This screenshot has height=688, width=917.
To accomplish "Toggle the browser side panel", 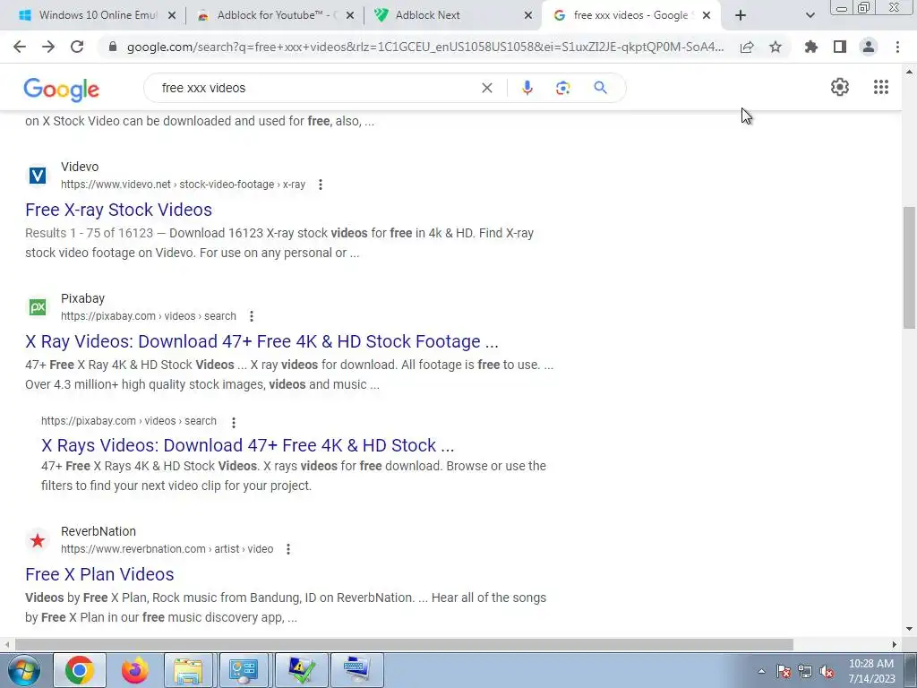I will [840, 47].
